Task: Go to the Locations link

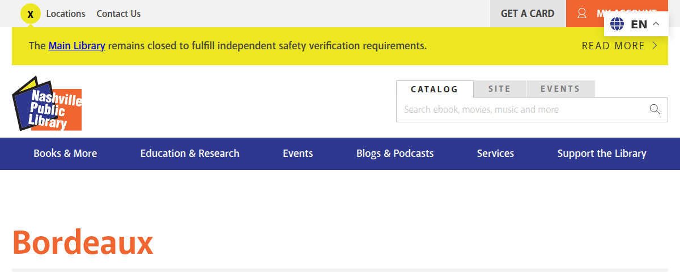Action: pos(66,14)
